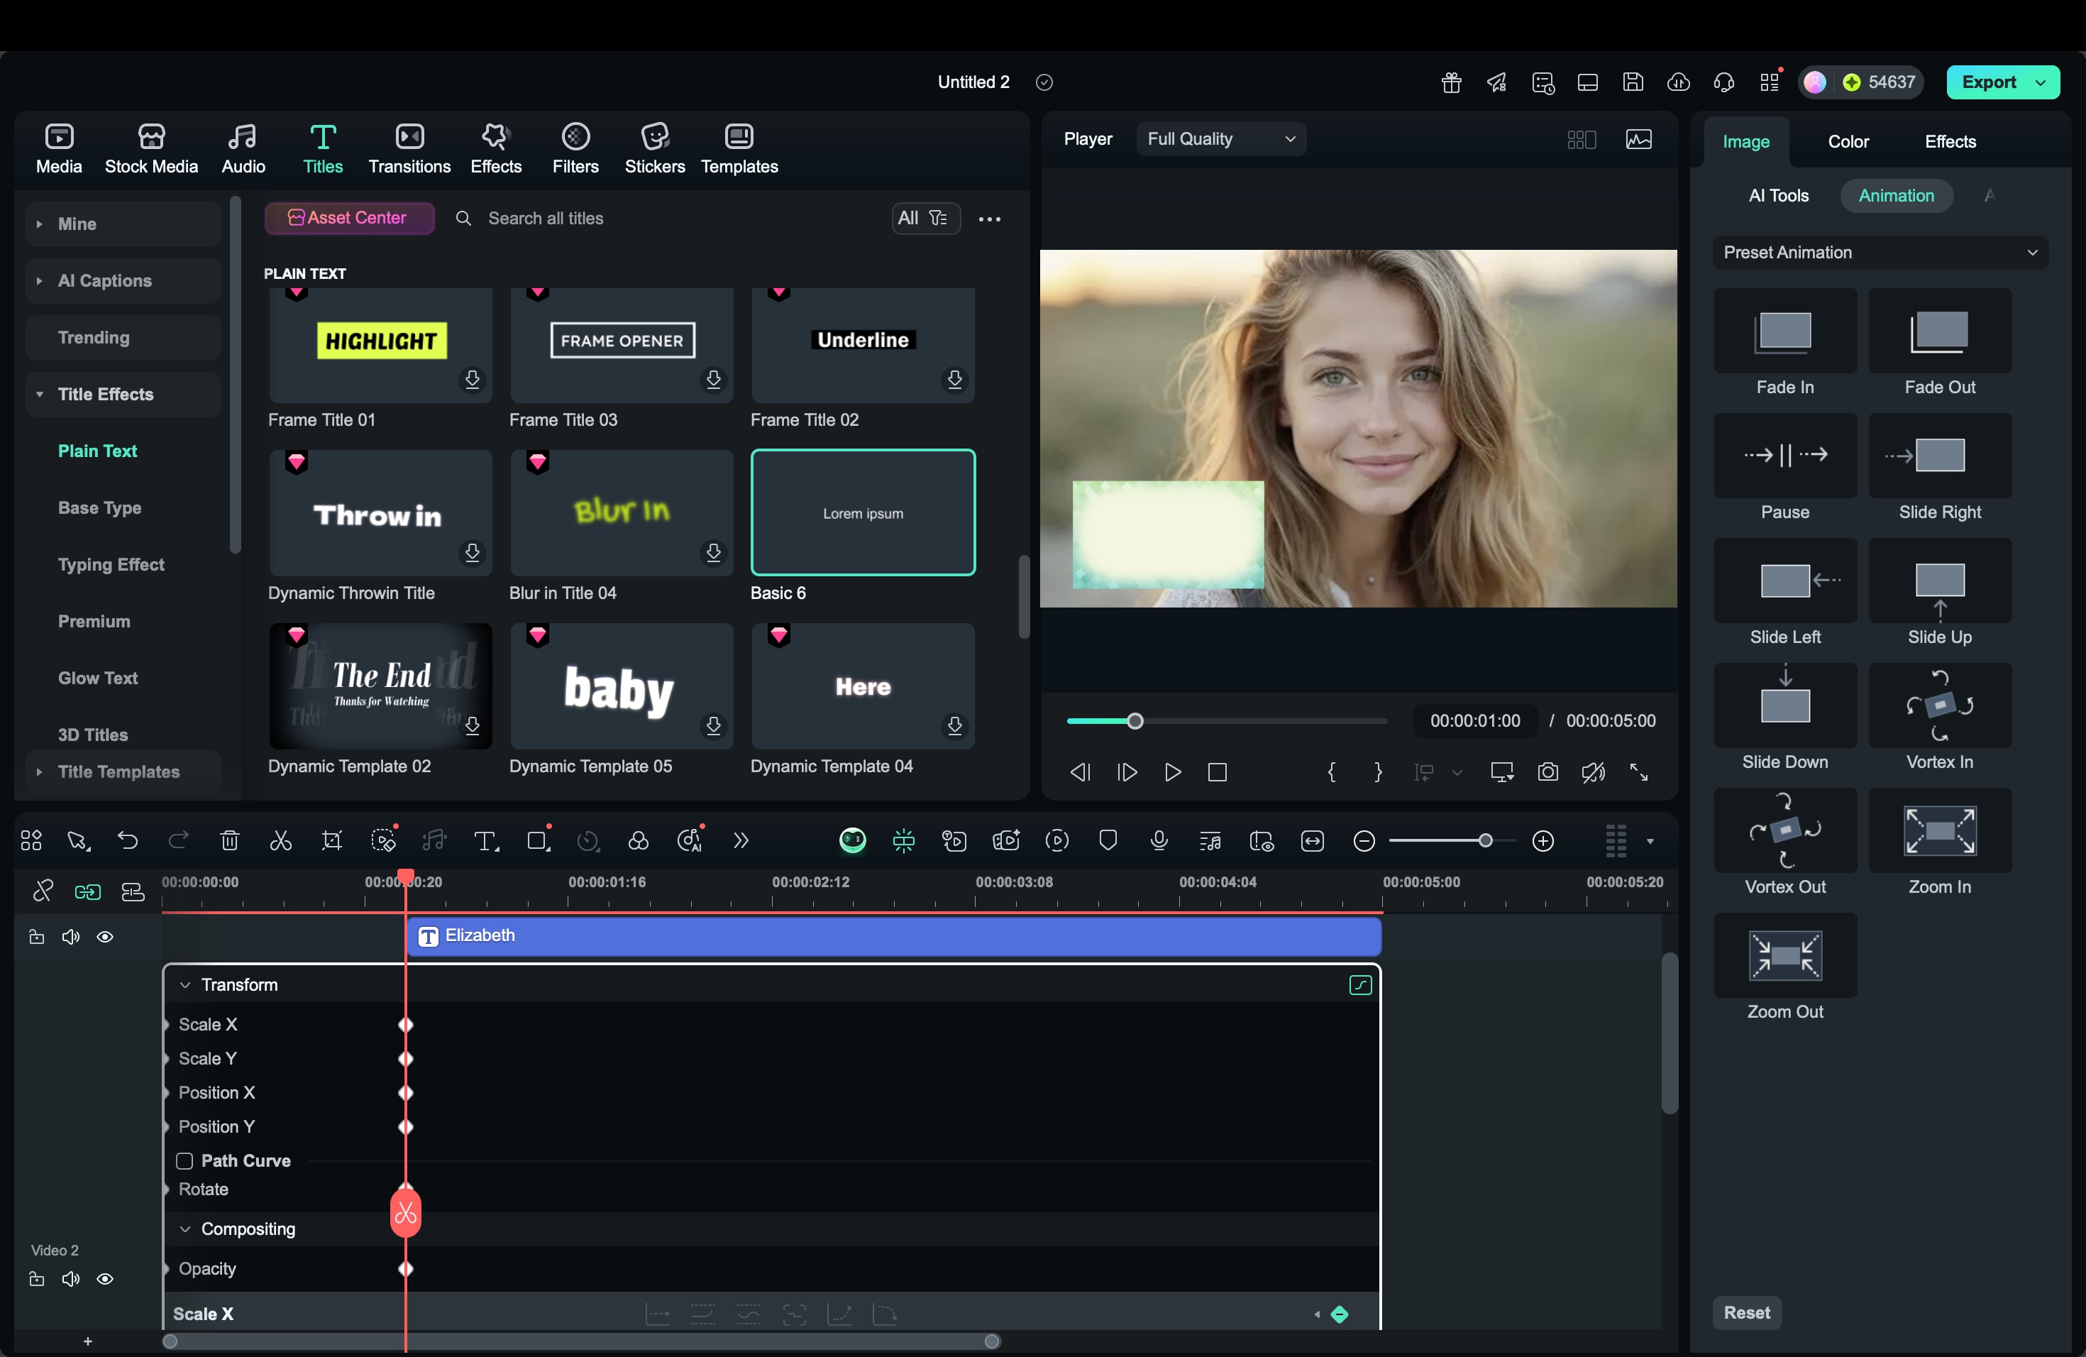The height and width of the screenshot is (1357, 2086).
Task: Click the text tool icon in timeline toolbar
Action: [x=485, y=842]
